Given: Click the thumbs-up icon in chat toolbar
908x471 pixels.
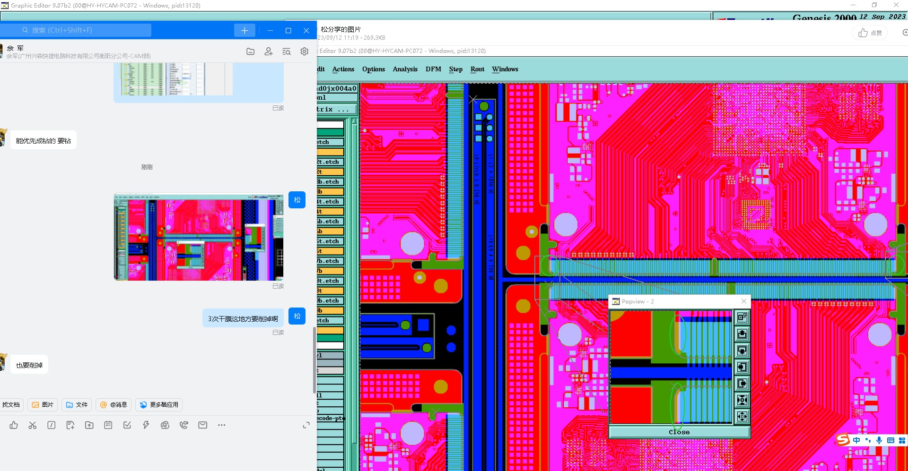Looking at the screenshot, I should (14, 425).
